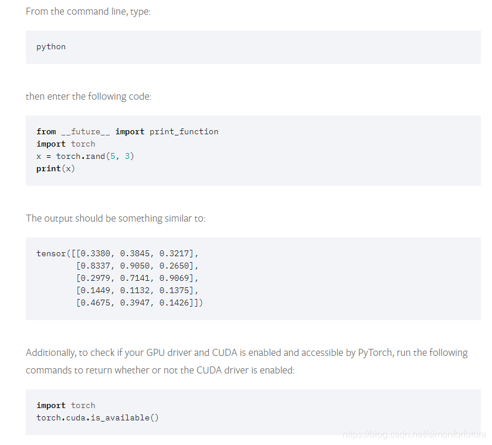This screenshot has height=445, width=492.
Task: Click the tensor row starting with 0.2979
Action: click(137, 278)
